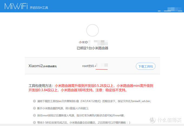Click step 3 about 按住reset按钮
The width and height of the screenshot is (184, 126).
click(x=81, y=115)
